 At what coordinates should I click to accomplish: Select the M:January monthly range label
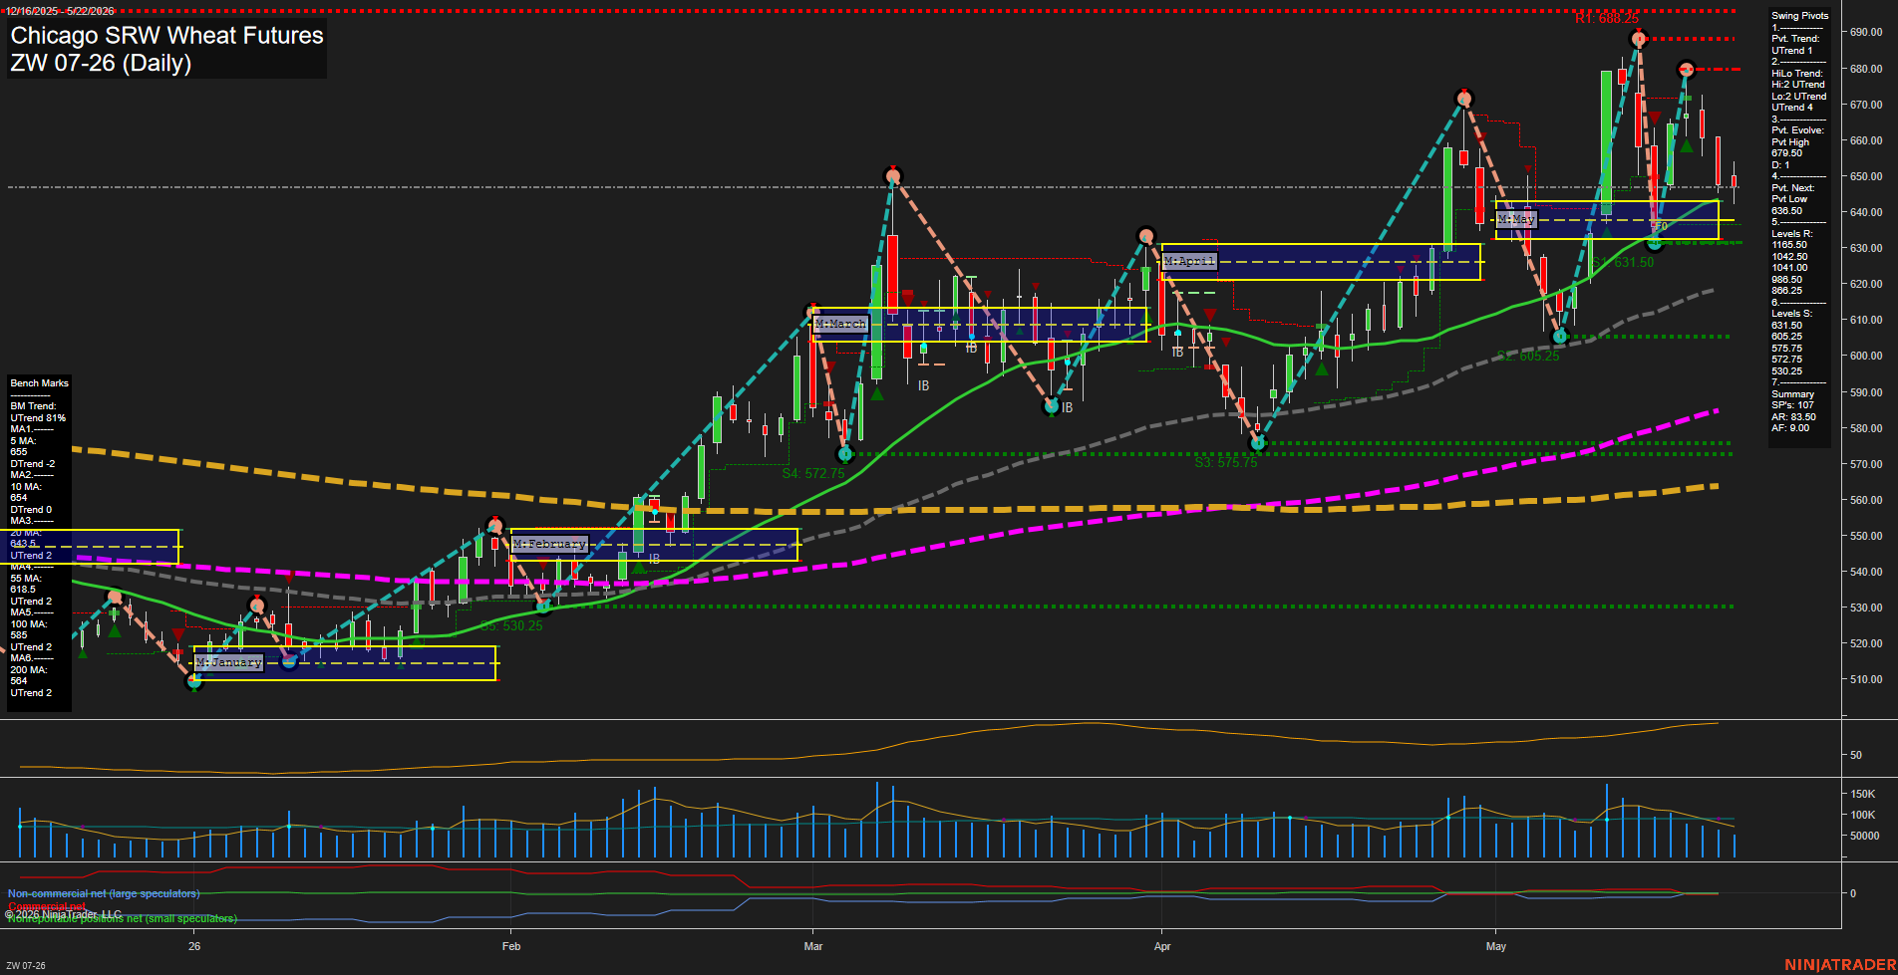[229, 662]
